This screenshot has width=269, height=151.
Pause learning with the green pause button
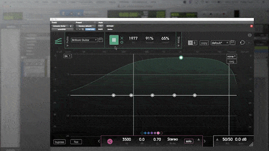point(114,40)
